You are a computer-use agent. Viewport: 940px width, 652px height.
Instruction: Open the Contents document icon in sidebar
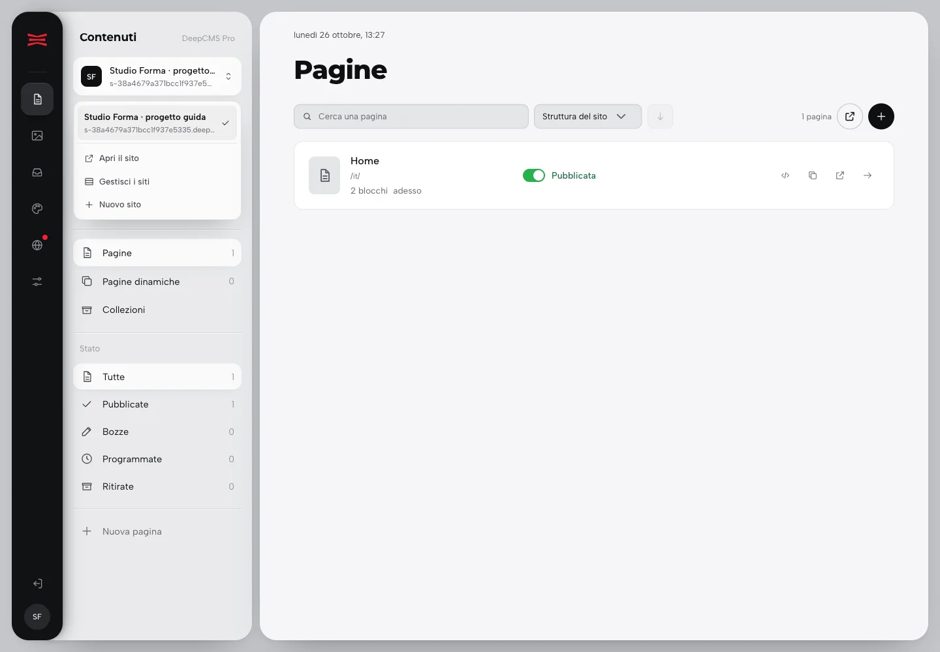(37, 99)
